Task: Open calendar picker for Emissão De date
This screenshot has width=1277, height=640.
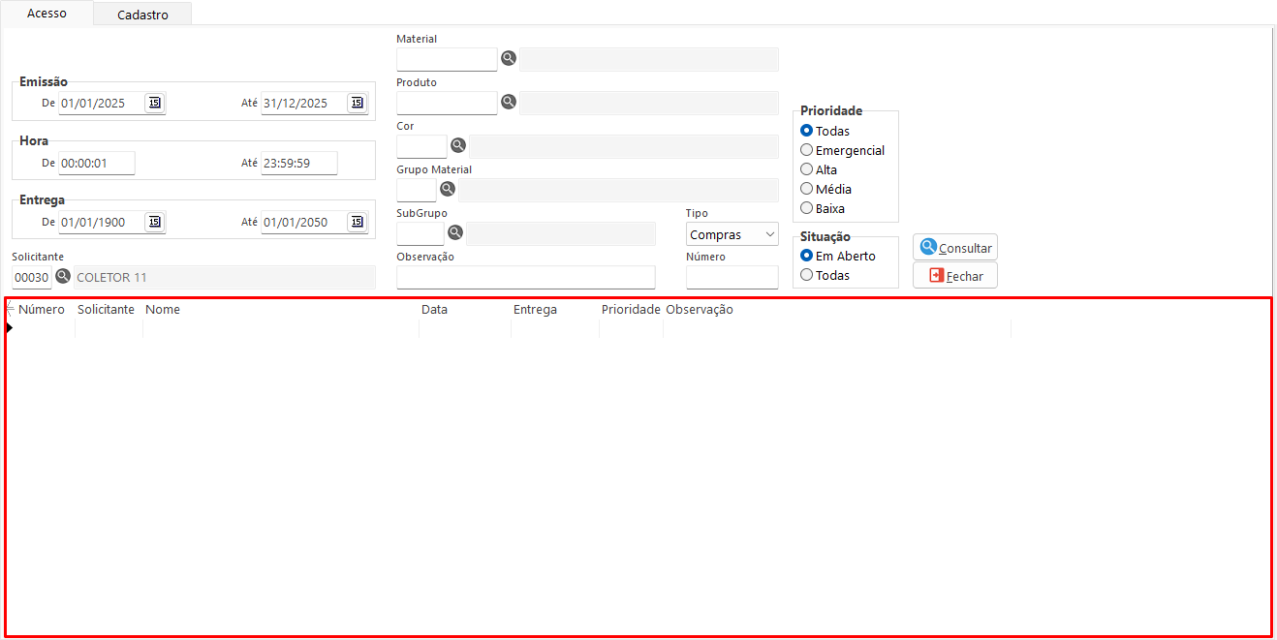Action: point(155,103)
